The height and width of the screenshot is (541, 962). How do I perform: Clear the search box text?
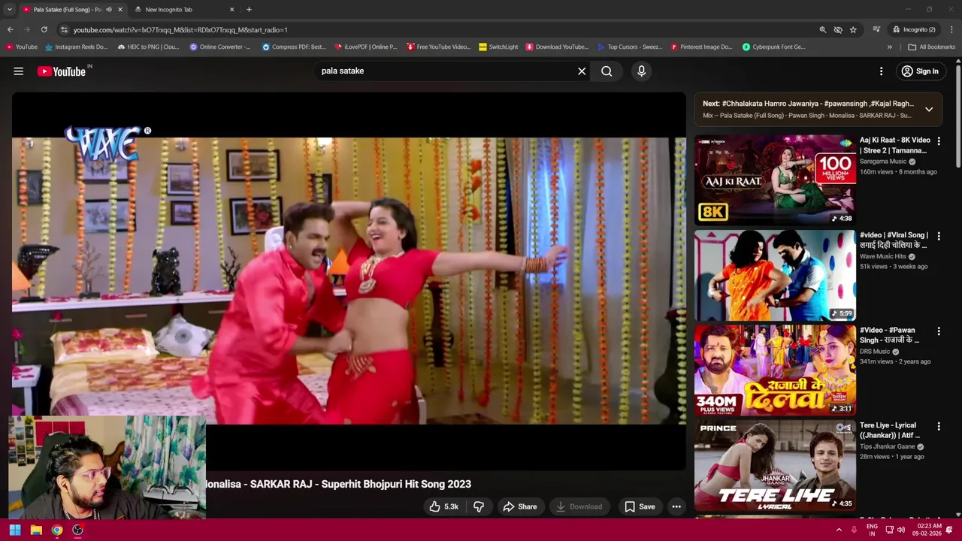pyautogui.click(x=582, y=71)
